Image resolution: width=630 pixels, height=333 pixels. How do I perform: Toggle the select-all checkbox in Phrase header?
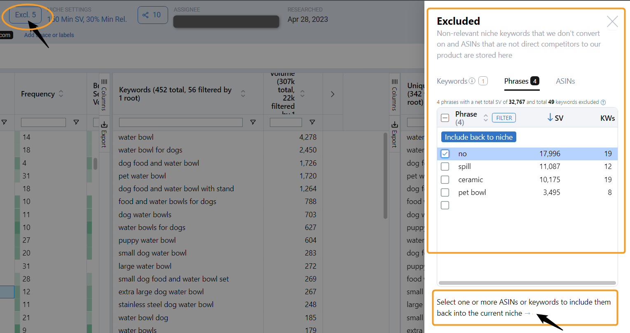pos(445,118)
